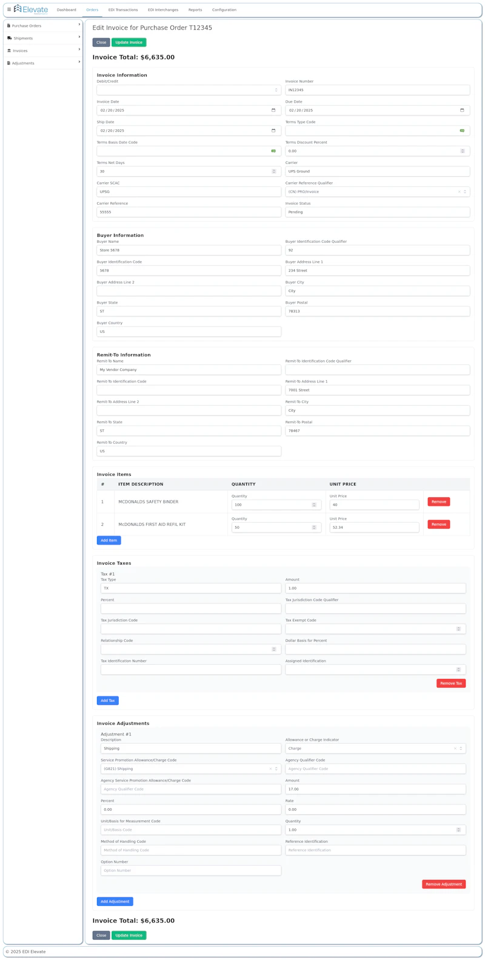
Task: Click the green icon in Terms Type Code field
Action: click(x=462, y=131)
